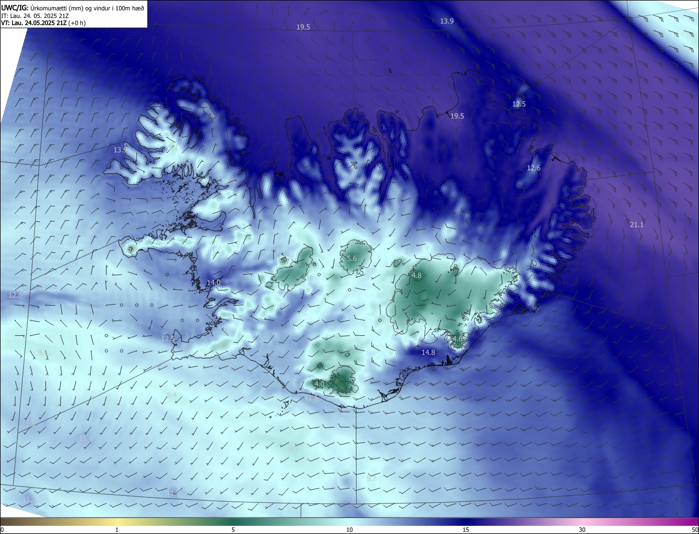Click the 12.6 value in east Iceland

[x=534, y=168]
